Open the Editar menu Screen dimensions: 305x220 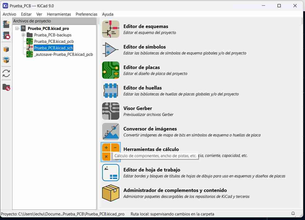click(26, 14)
